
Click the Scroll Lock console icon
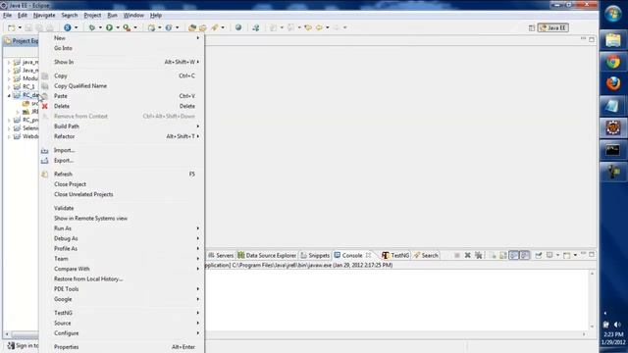(503, 255)
